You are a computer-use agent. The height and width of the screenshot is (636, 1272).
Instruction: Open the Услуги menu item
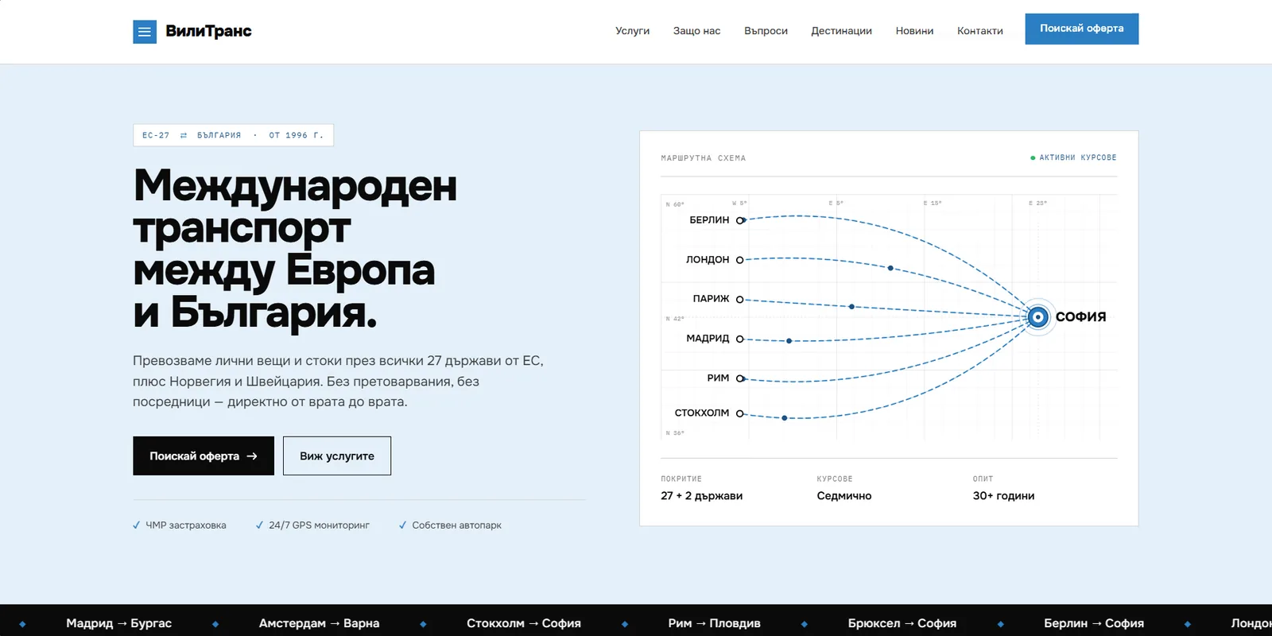coord(632,31)
